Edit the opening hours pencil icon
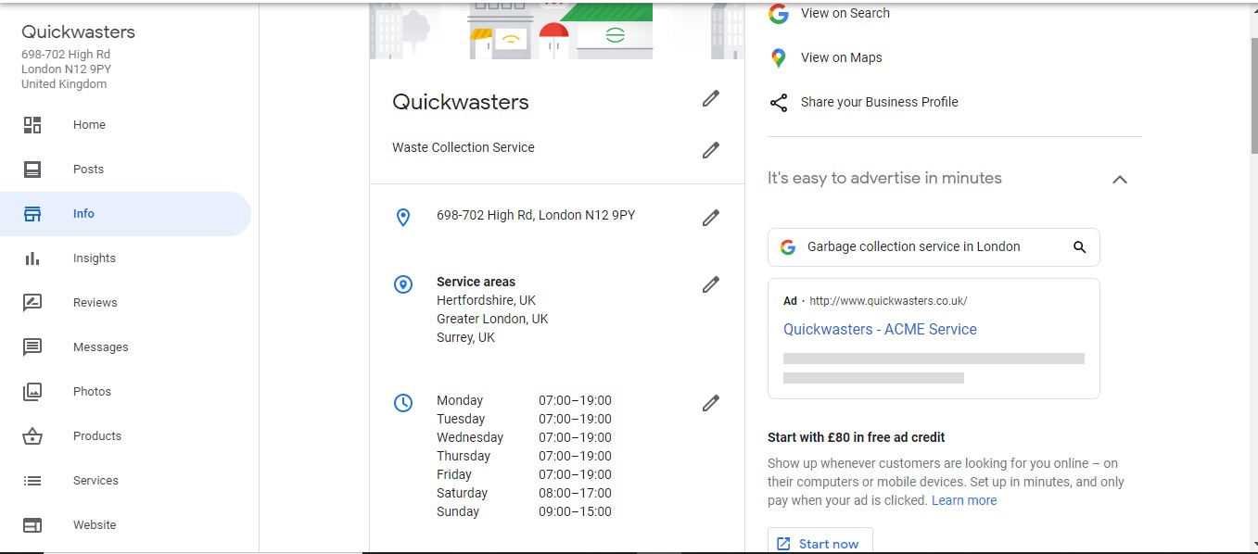1258x554 pixels. [x=711, y=403]
